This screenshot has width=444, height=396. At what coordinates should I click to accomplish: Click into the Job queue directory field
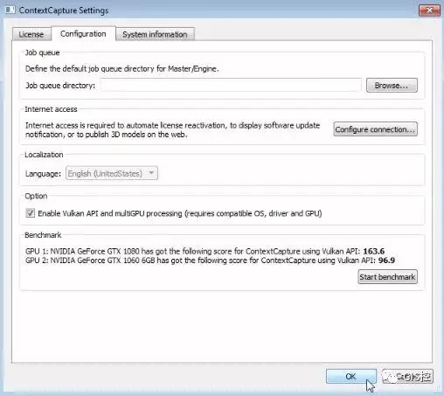click(231, 86)
